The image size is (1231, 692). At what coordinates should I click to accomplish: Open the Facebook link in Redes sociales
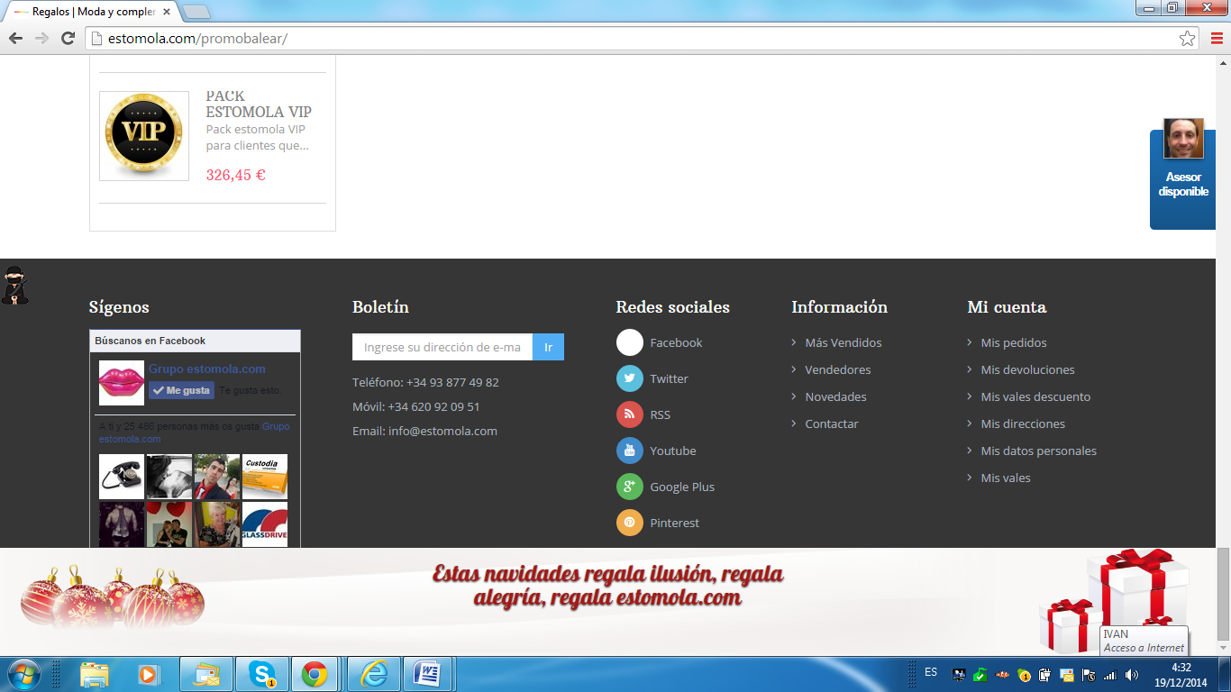coord(676,342)
